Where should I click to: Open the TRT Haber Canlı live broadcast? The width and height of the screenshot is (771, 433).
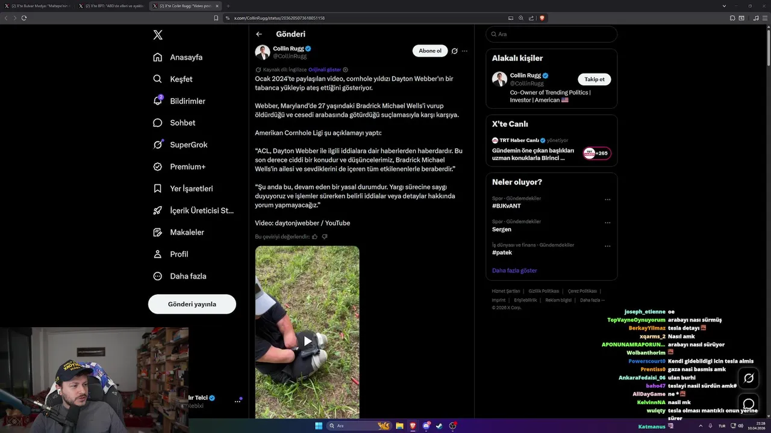point(551,149)
